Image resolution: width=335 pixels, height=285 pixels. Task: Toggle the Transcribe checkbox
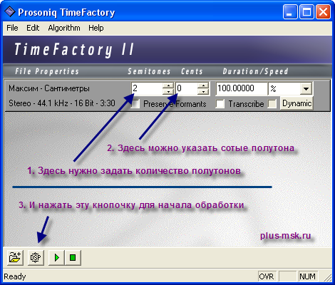(x=220, y=104)
